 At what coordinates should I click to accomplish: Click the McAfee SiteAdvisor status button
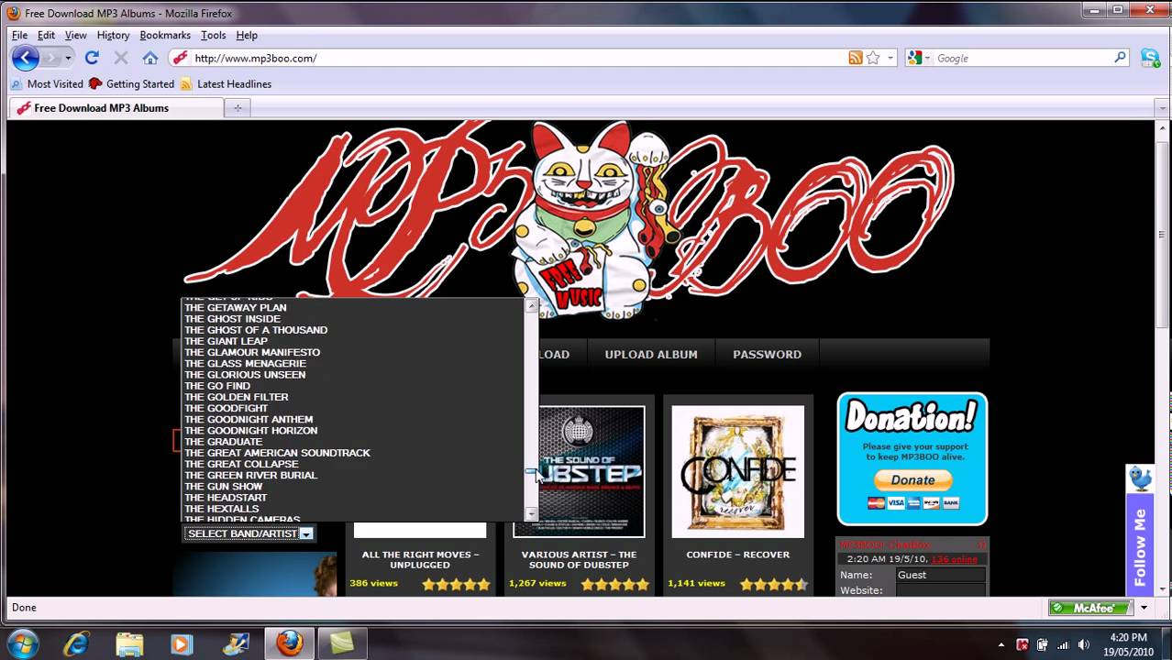(1090, 608)
